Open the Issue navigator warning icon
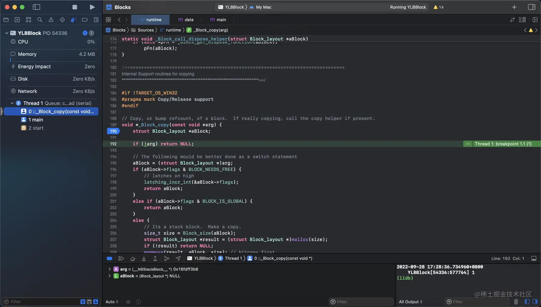Viewport: 541px width, 307px height. tap(51, 20)
